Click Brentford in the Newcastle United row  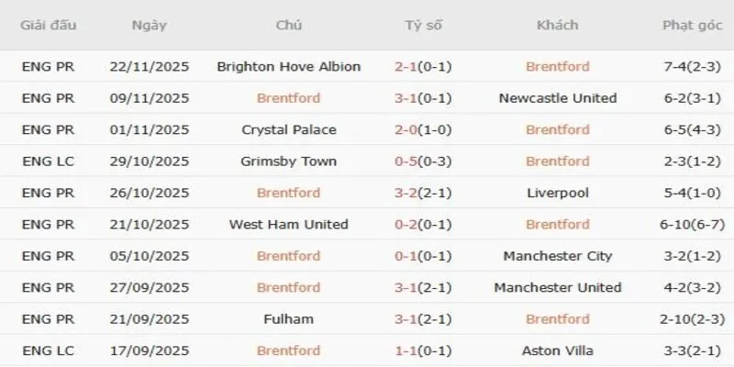pos(289,98)
